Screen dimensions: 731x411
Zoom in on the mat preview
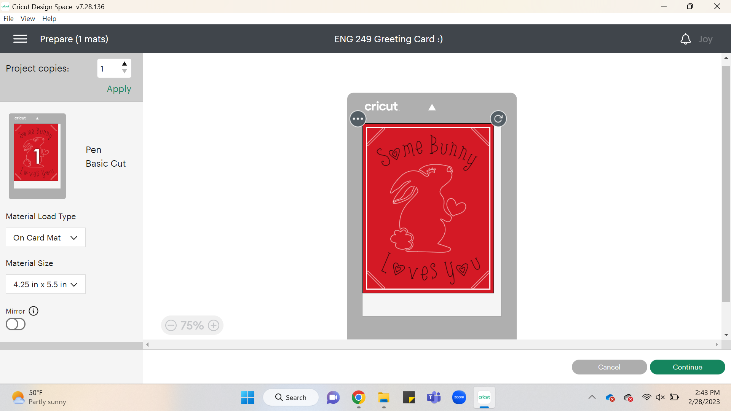point(214,325)
